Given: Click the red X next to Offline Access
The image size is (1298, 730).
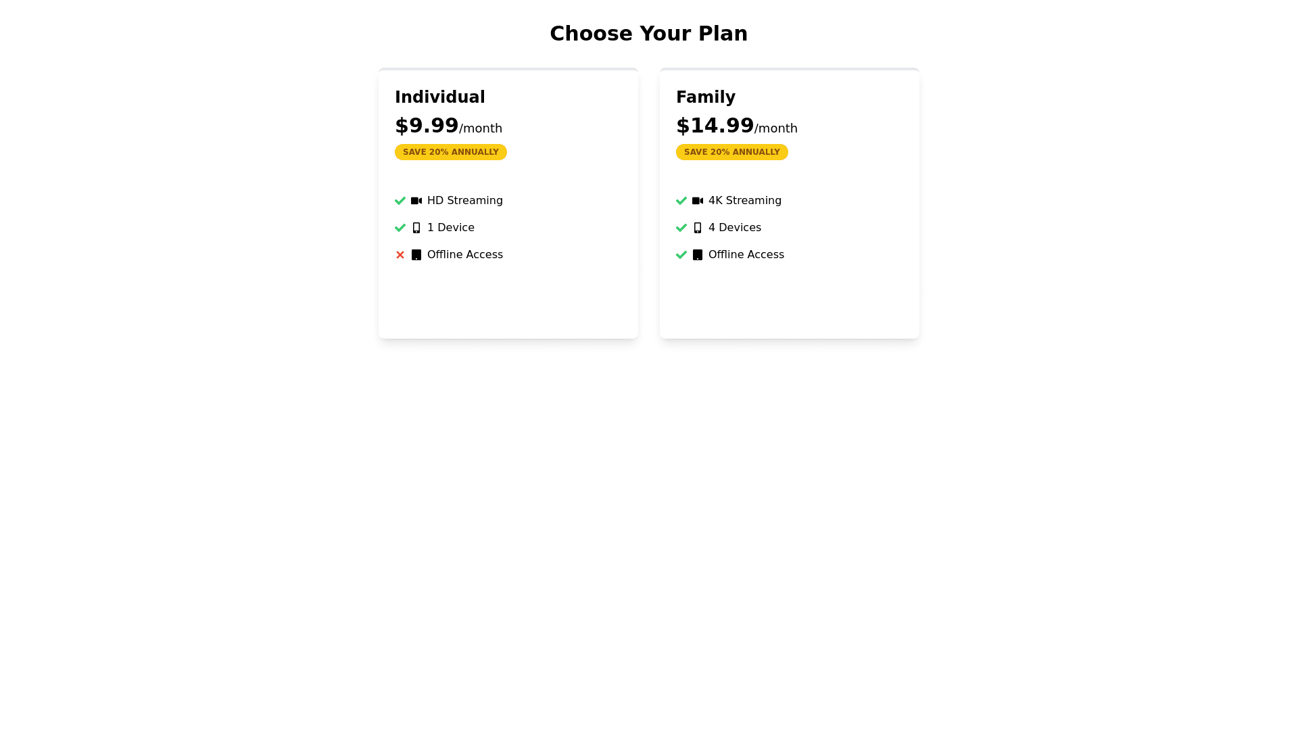Looking at the screenshot, I should coord(400,255).
